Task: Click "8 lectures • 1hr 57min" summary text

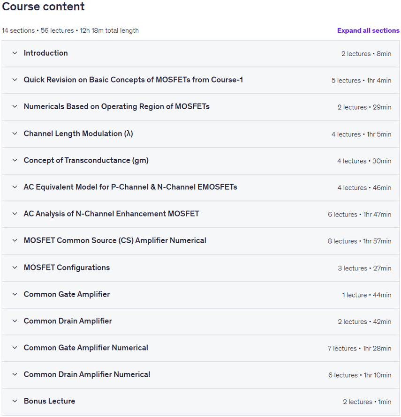Action: [x=359, y=241]
